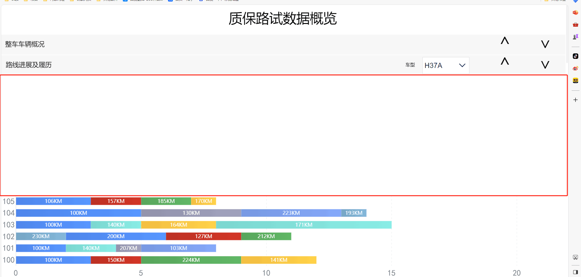
Task: Click the 140KM teal bar in row 103
Action: (116, 225)
